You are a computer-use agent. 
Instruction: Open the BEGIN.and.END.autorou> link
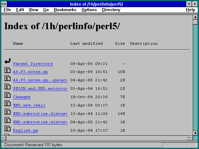coord(40,88)
